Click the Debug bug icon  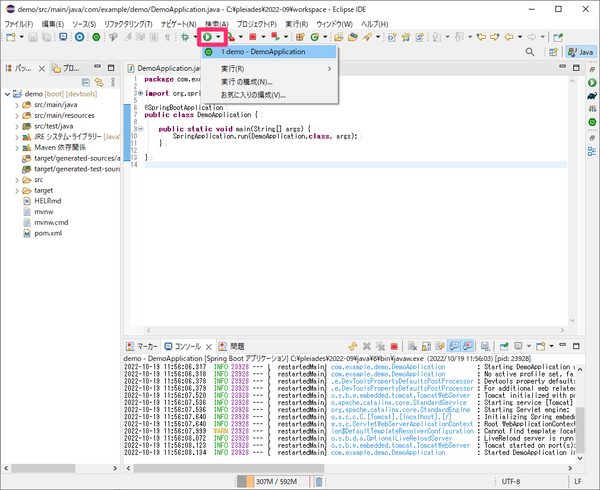[185, 37]
